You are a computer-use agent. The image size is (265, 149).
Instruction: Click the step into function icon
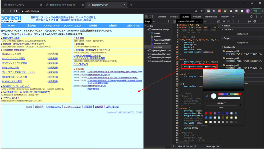tap(234, 21)
